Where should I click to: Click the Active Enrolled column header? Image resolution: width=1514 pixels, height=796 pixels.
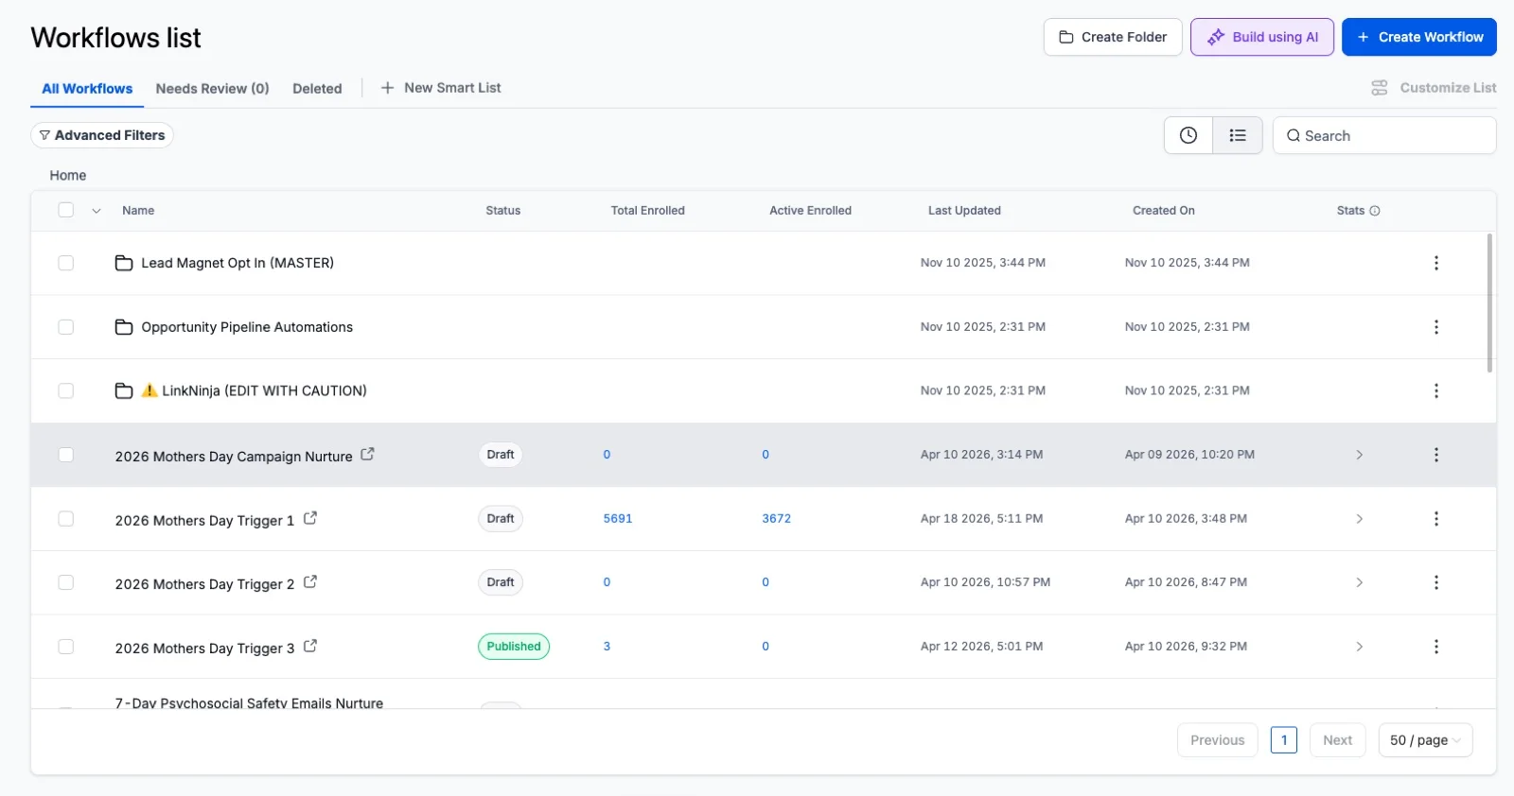coord(811,211)
